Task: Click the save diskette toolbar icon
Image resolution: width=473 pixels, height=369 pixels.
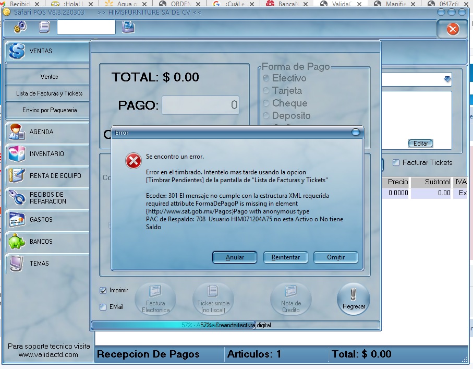Action: point(128,27)
